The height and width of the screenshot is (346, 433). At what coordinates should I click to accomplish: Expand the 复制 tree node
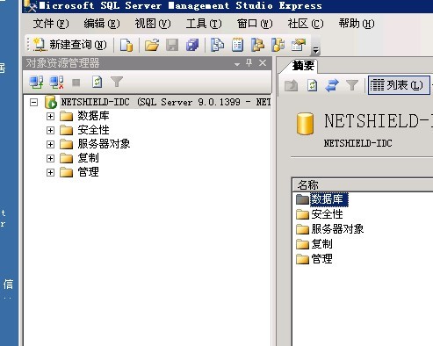click(x=50, y=158)
